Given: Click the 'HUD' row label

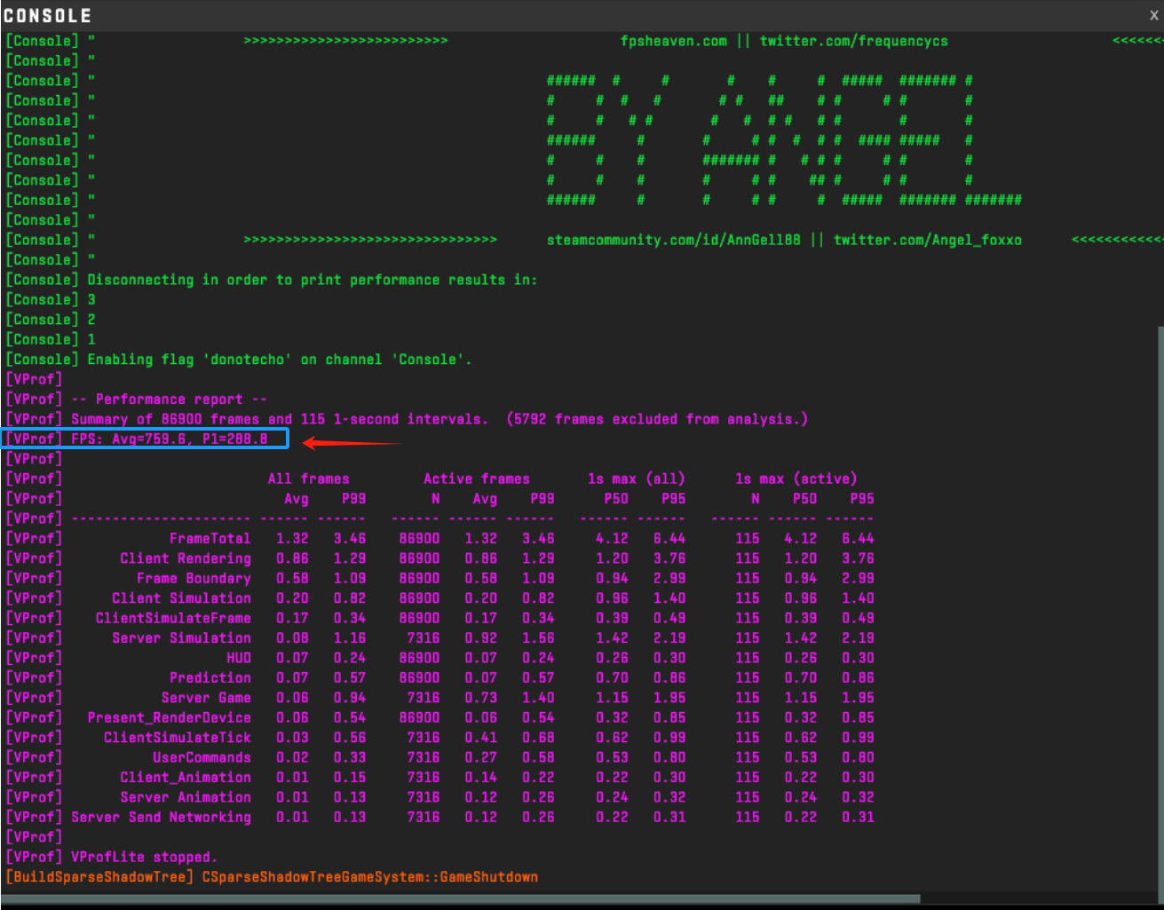Looking at the screenshot, I should tap(239, 658).
